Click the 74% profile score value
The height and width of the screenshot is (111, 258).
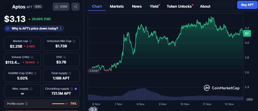(73, 104)
